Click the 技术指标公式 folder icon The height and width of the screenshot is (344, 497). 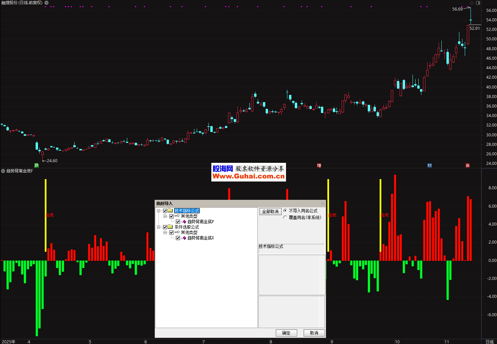(170, 211)
